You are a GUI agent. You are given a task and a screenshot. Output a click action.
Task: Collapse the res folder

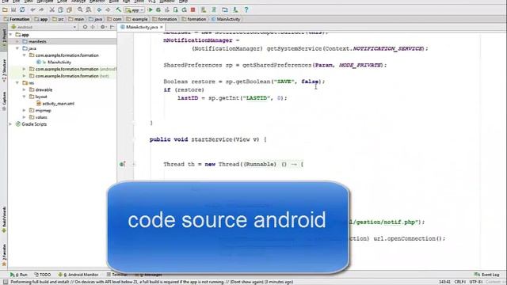pos(17,82)
